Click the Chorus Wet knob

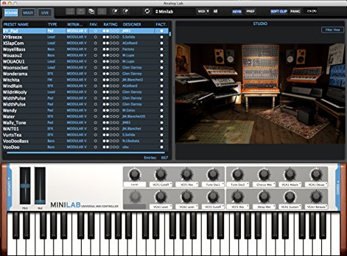pos(264,174)
